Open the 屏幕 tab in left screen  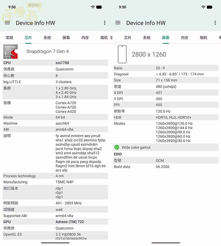[x=66, y=38]
